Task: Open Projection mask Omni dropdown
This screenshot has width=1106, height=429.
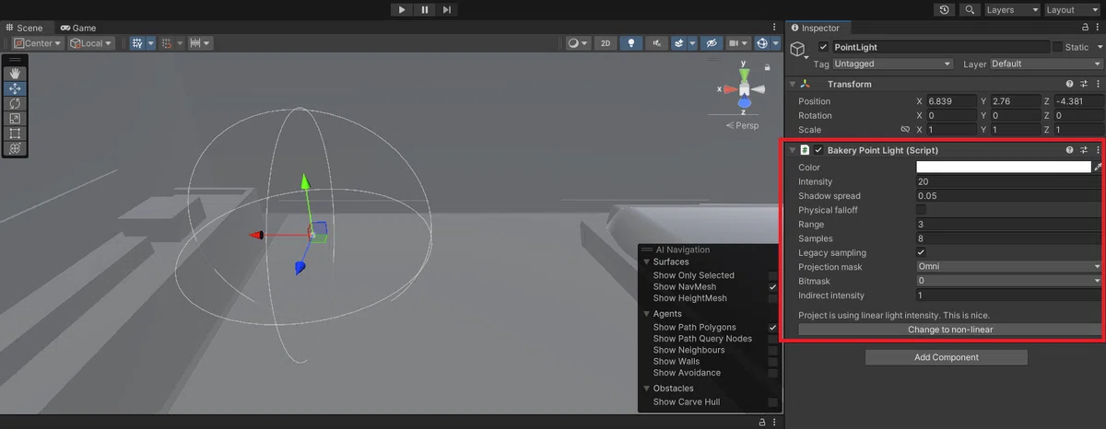Action: coord(1009,267)
